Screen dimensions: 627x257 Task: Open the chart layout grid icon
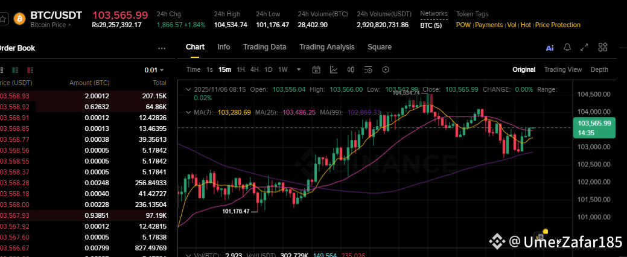[x=603, y=47]
